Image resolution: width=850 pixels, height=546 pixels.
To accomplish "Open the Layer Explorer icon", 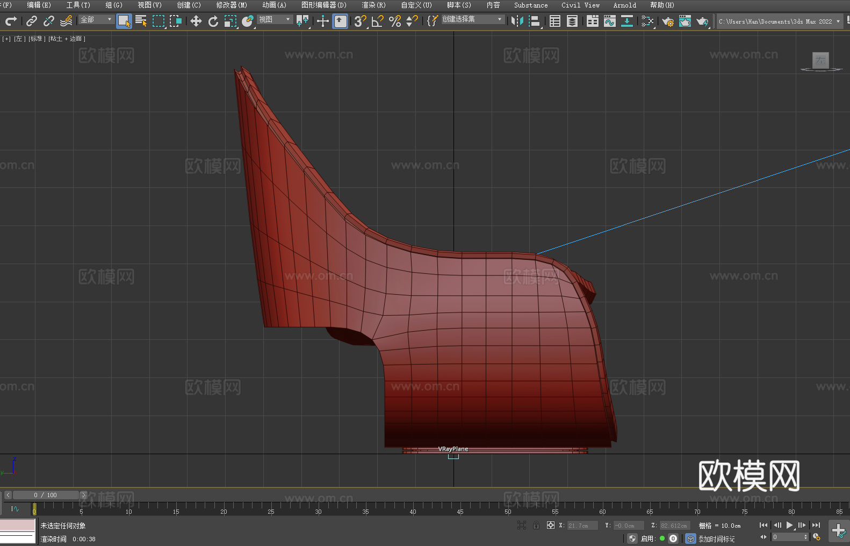I will 572,21.
